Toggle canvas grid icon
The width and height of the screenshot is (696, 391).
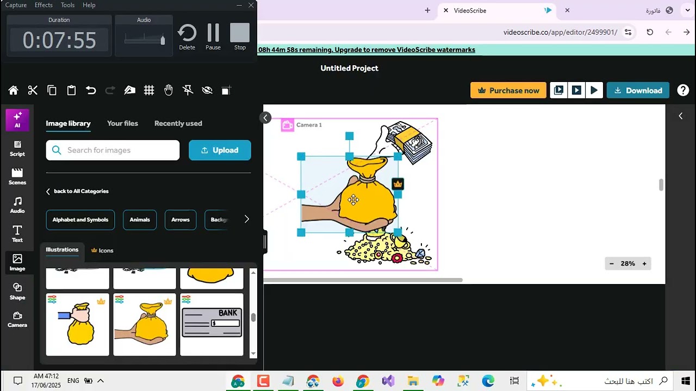[x=149, y=91]
